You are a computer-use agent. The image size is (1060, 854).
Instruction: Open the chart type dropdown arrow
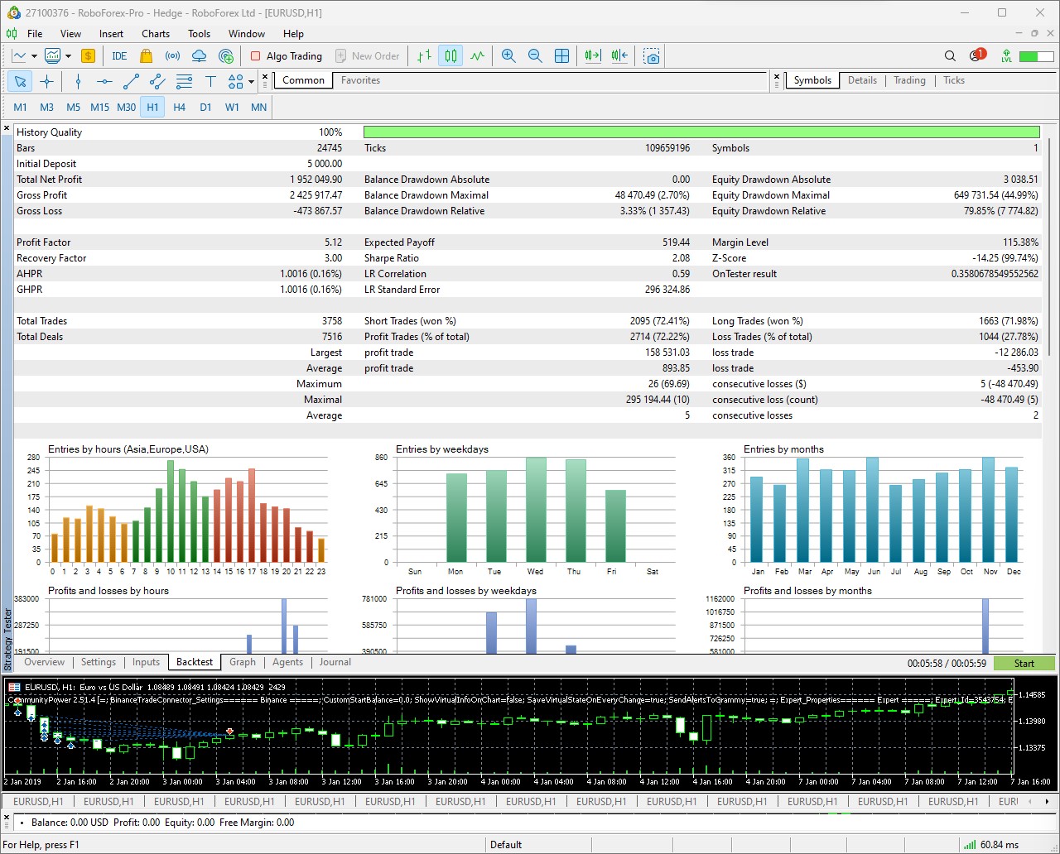coord(34,56)
